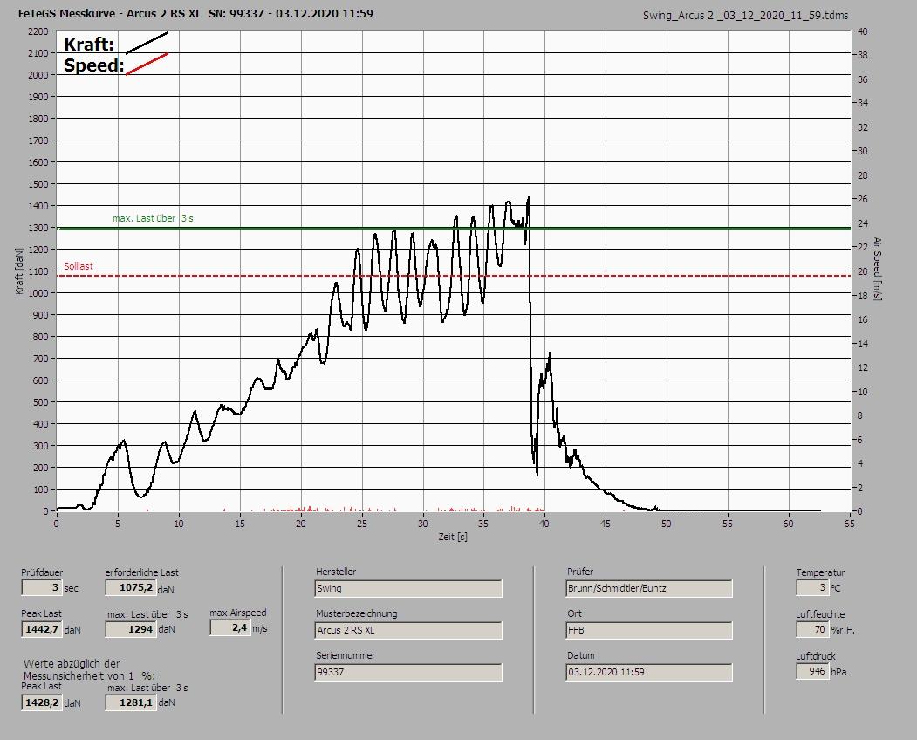
Task: Click the Seriennummer field 99337
Action: tap(408, 672)
